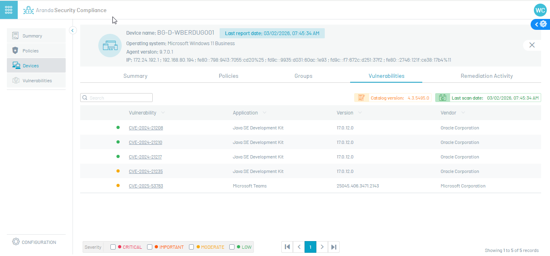The height and width of the screenshot is (256, 550).
Task: Check the Moderate severity filter
Action: coord(192,247)
